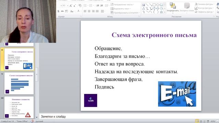Viewport: 219px width, 123px height.
Task: Open the numbered list style dropdown arrow
Action: point(93,5)
